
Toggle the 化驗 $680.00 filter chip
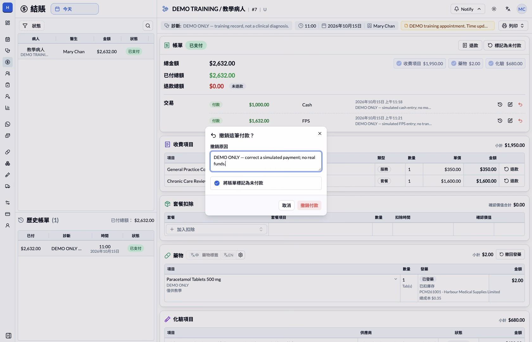(x=505, y=63)
